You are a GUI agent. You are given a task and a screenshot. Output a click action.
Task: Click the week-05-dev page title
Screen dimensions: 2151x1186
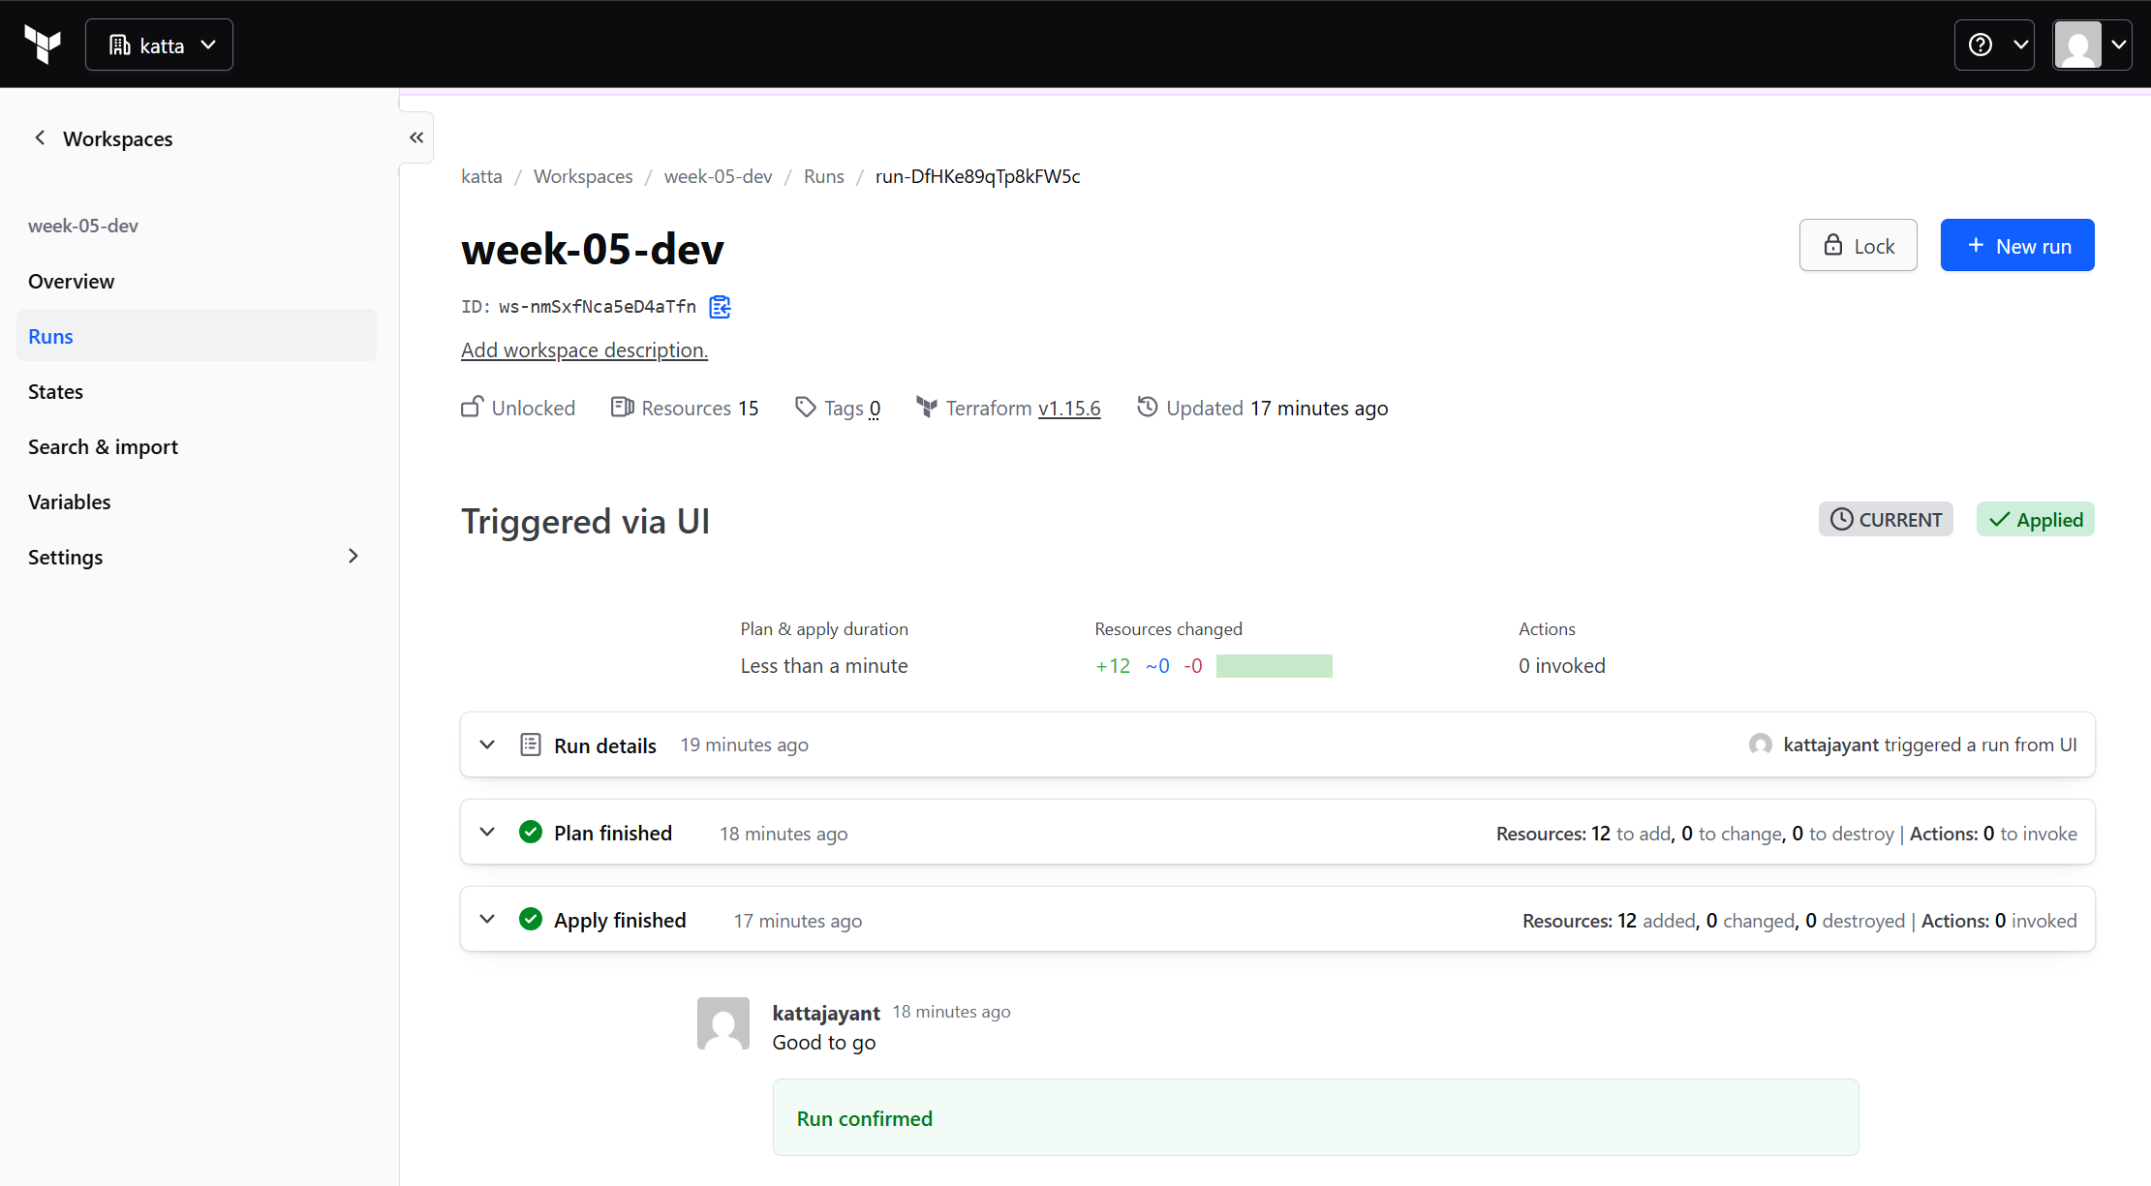(593, 249)
